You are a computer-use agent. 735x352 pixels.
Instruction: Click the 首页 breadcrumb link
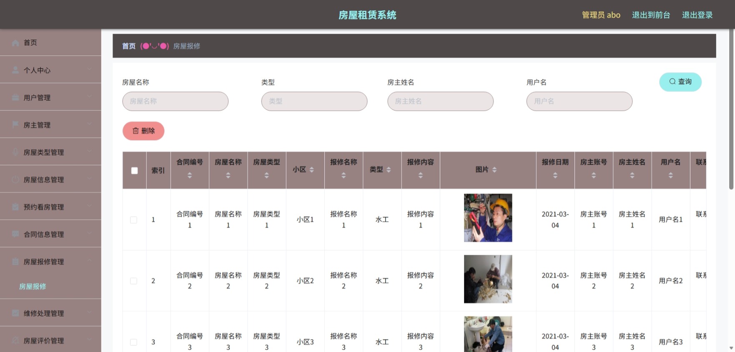tap(129, 46)
